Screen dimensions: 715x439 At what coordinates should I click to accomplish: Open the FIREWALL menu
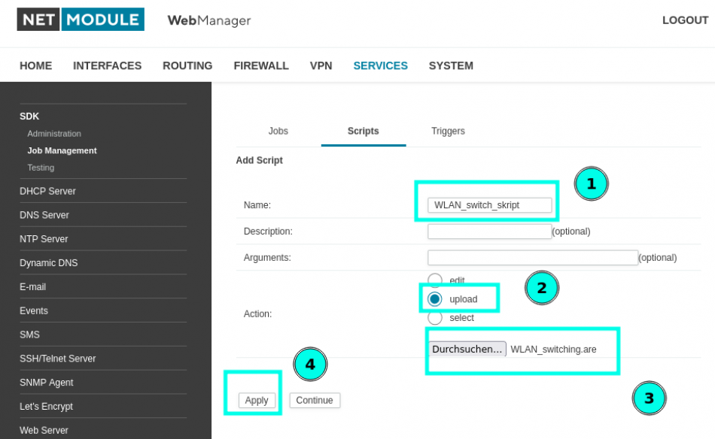pos(261,65)
